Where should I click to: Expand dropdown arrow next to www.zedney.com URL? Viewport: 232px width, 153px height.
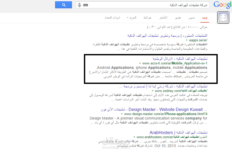click(153, 91)
